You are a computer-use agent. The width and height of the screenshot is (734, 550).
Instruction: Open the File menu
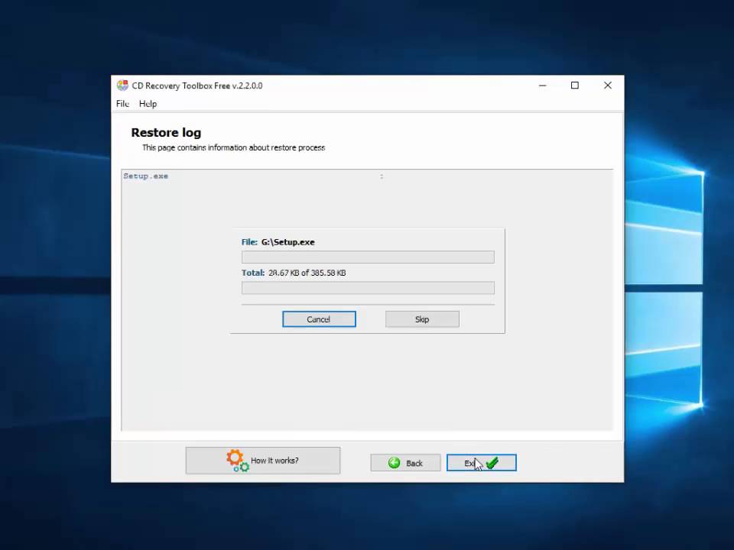pos(122,104)
